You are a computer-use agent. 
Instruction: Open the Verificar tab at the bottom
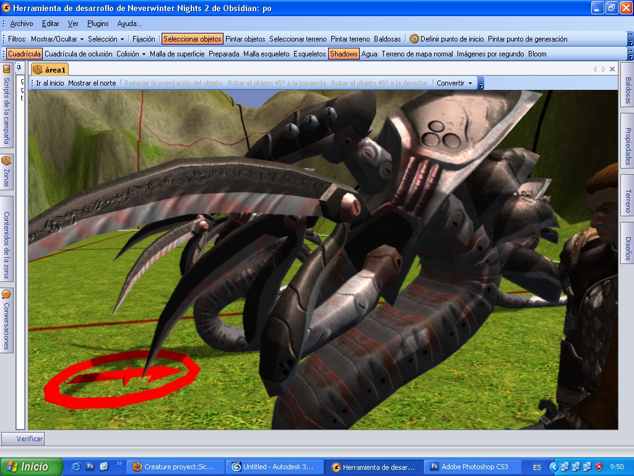tap(29, 439)
